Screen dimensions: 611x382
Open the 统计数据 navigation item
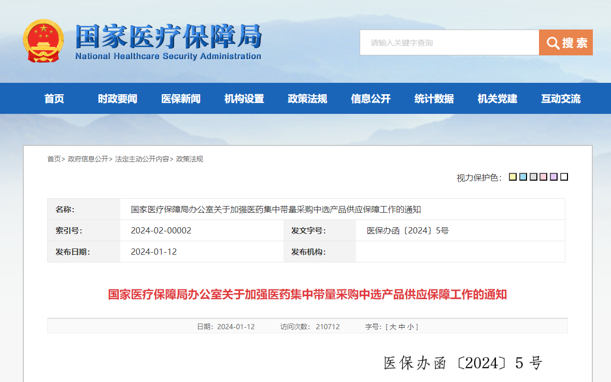(x=434, y=98)
